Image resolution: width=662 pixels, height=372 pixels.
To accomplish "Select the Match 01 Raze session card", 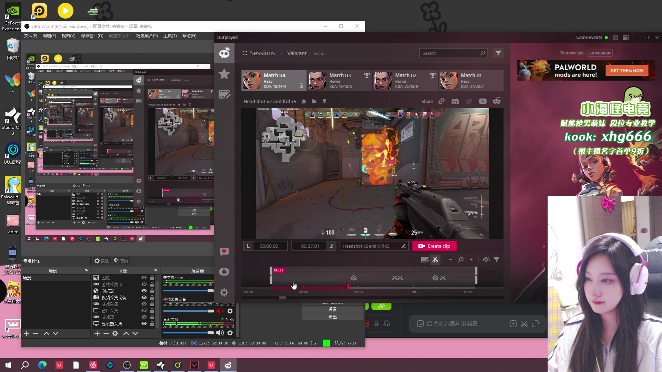I will tap(471, 81).
